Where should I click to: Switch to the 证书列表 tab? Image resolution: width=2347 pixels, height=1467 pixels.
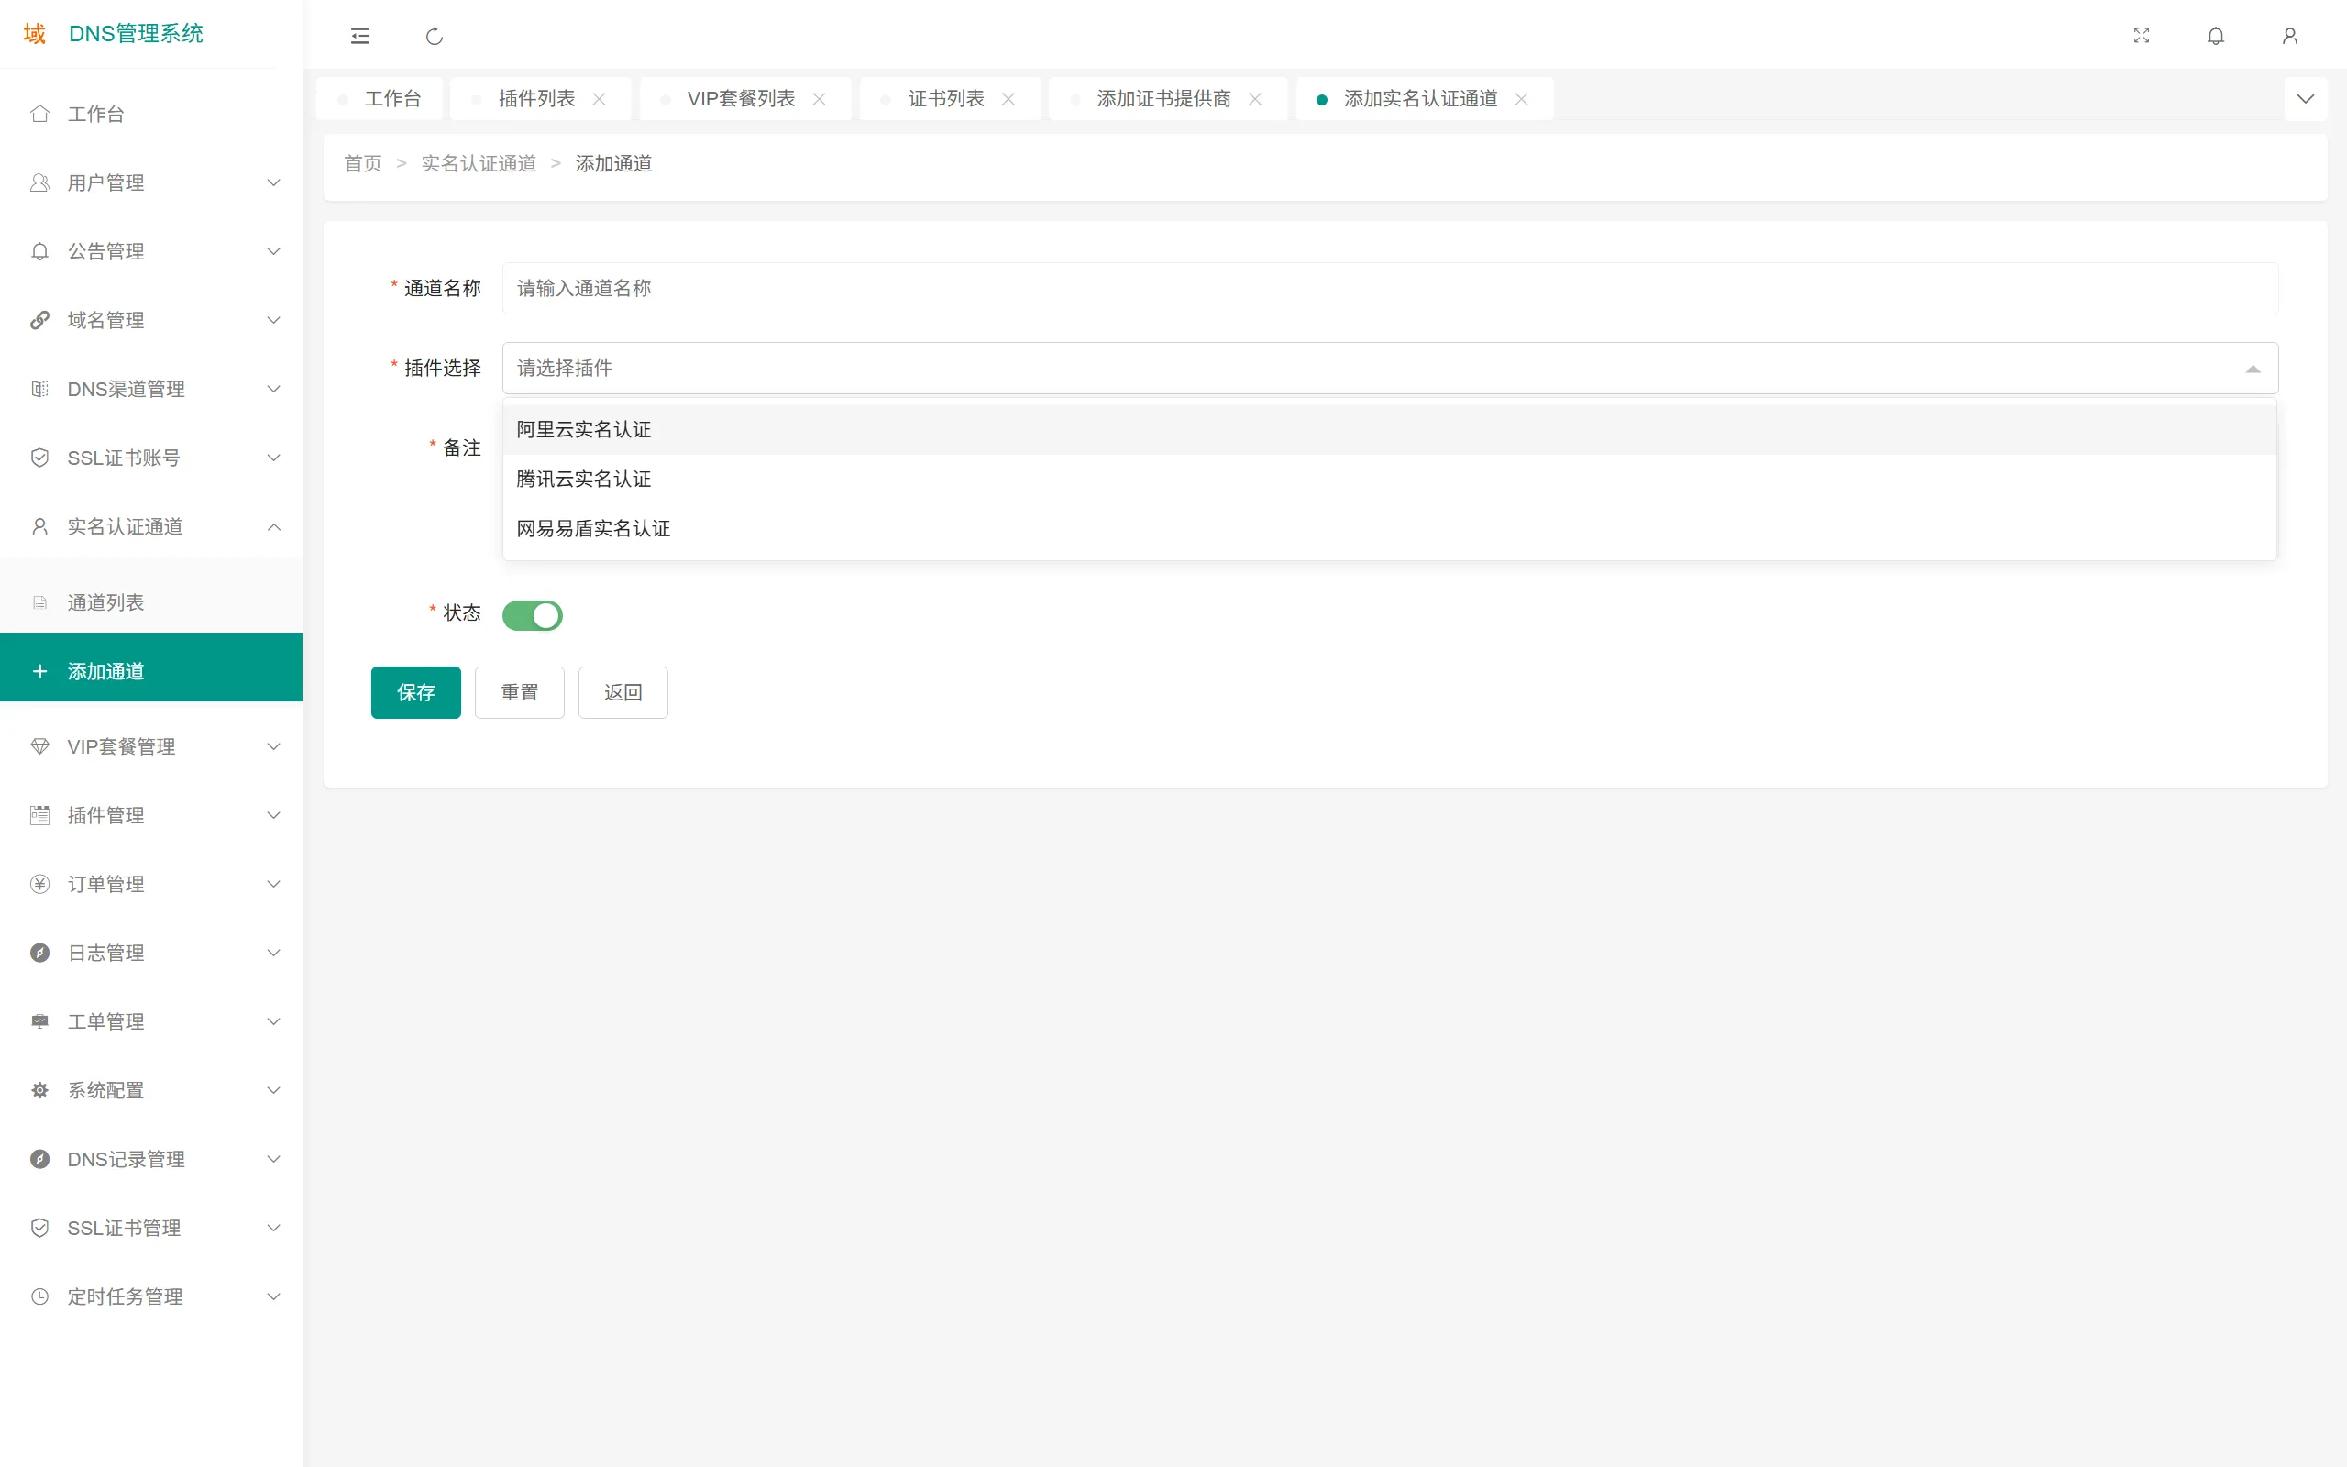[945, 98]
